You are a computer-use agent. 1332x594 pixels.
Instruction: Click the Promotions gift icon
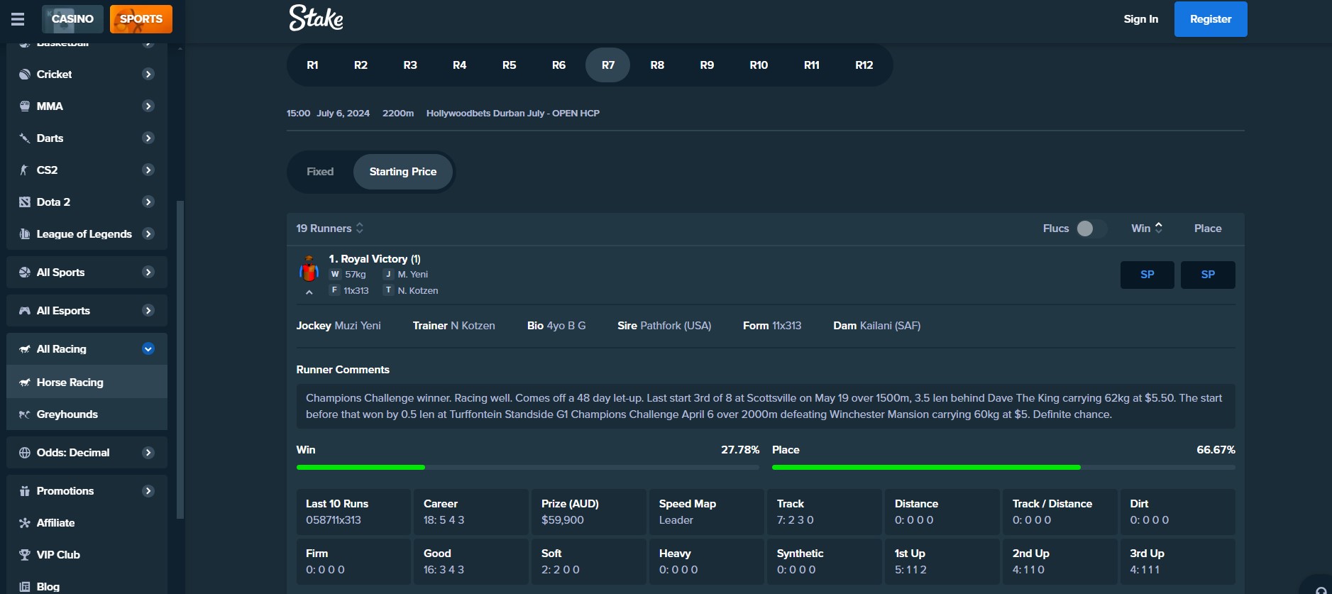pyautogui.click(x=24, y=490)
